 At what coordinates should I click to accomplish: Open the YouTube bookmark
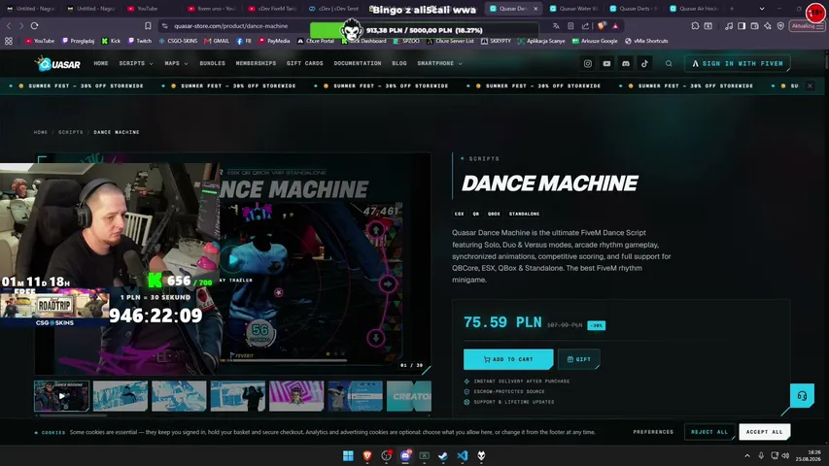[x=40, y=41]
